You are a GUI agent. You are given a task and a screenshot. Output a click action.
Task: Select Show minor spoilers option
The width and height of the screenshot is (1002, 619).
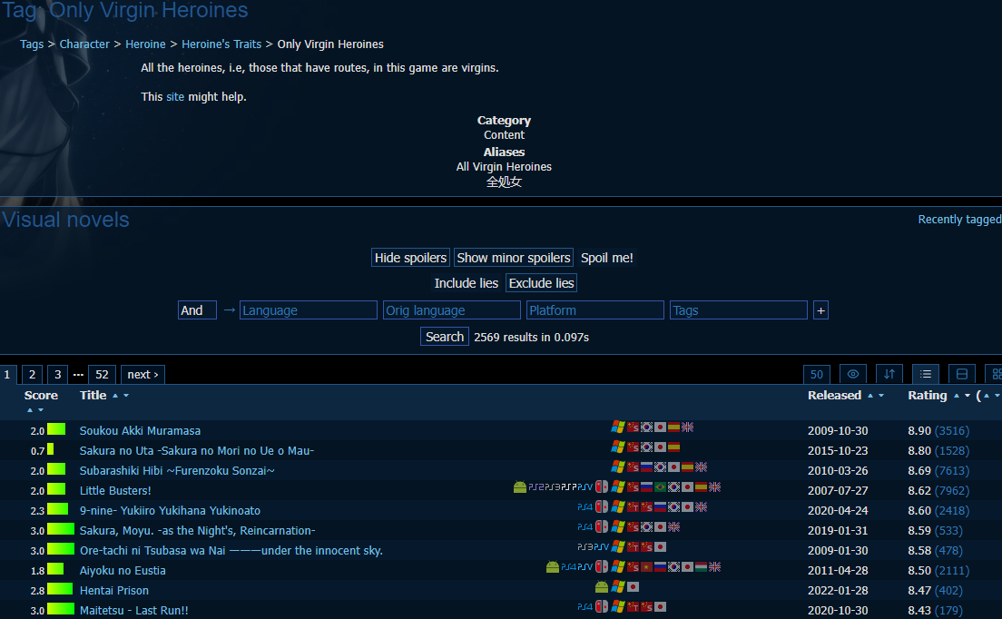coord(513,258)
